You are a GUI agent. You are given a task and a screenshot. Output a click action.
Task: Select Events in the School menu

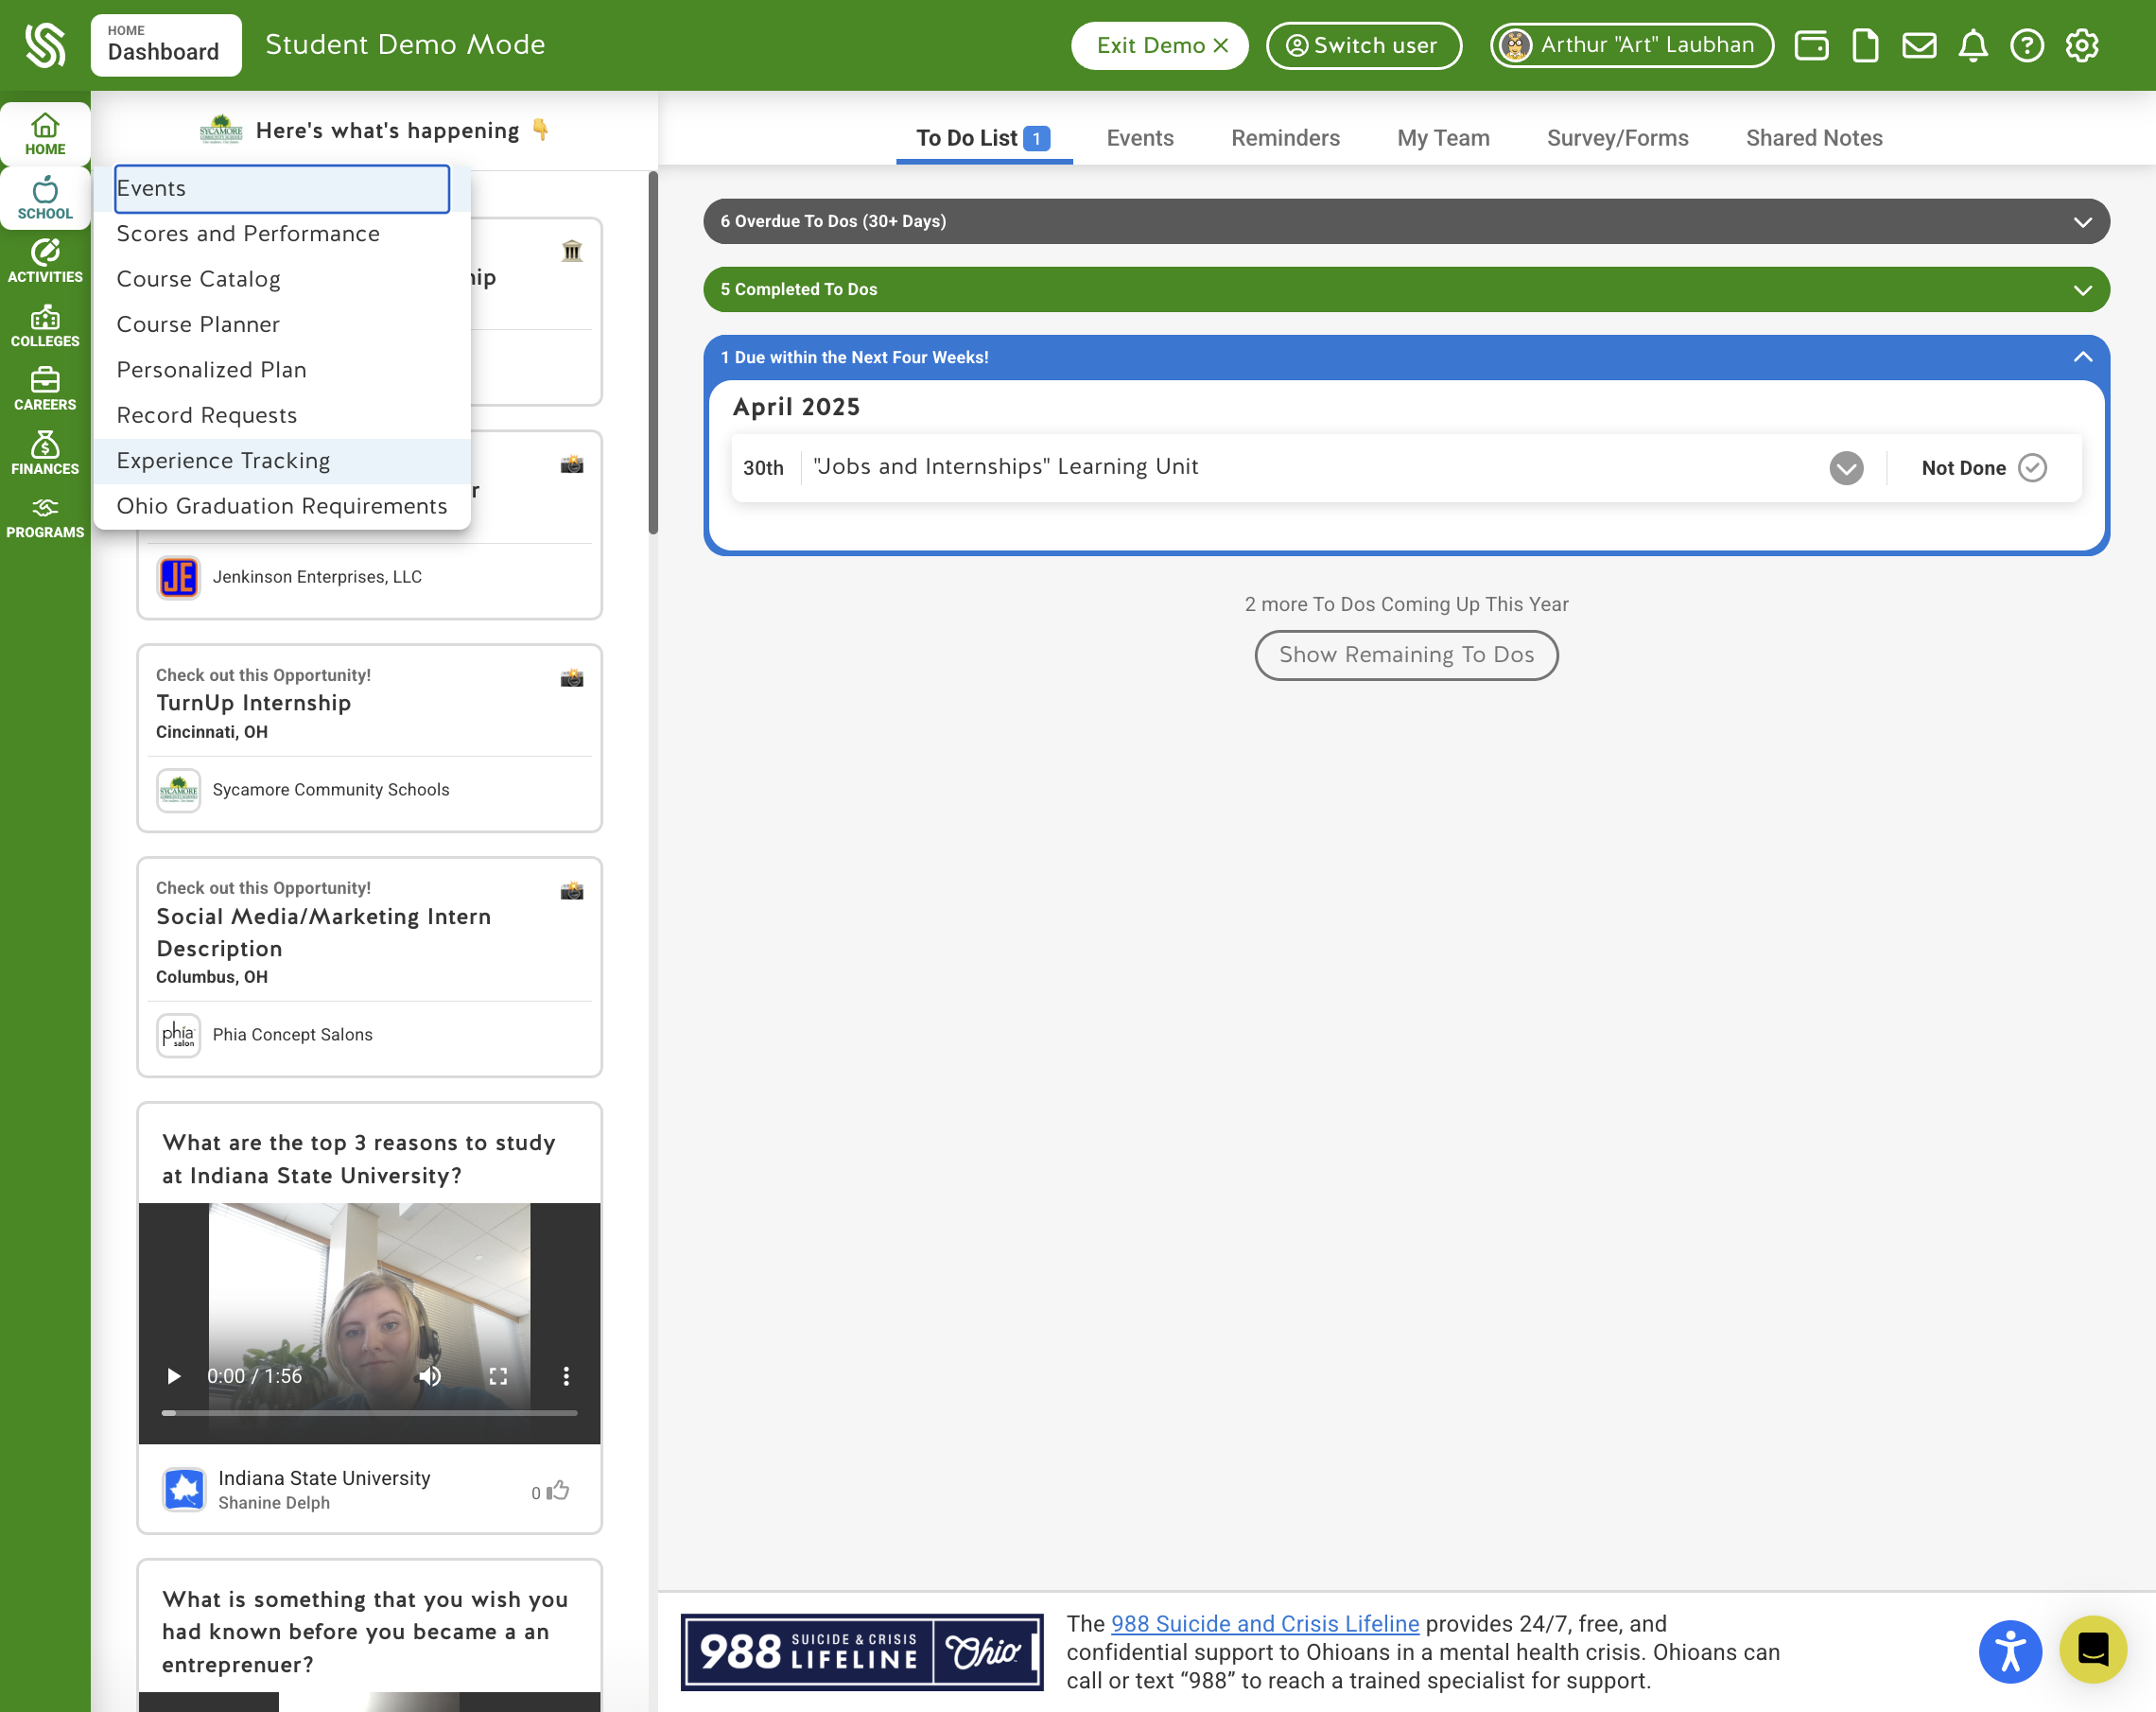pyautogui.click(x=282, y=189)
